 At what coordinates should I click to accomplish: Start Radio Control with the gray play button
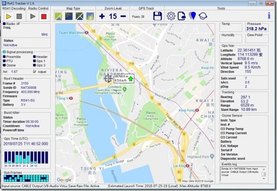pyautogui.click(x=33, y=16)
